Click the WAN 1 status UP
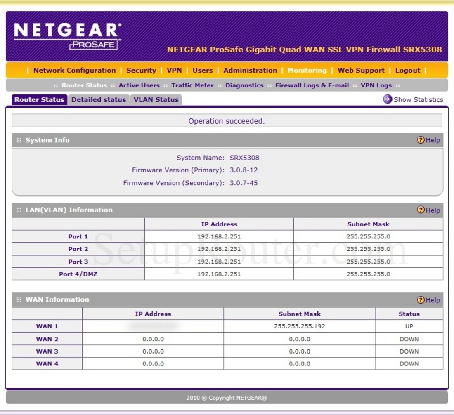The height and width of the screenshot is (415, 454). (x=409, y=326)
